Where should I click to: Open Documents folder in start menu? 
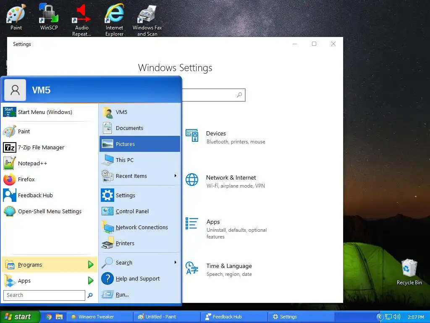[x=140, y=128]
